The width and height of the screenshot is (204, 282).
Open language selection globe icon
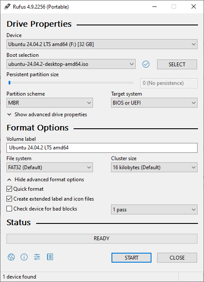[x=11, y=257]
